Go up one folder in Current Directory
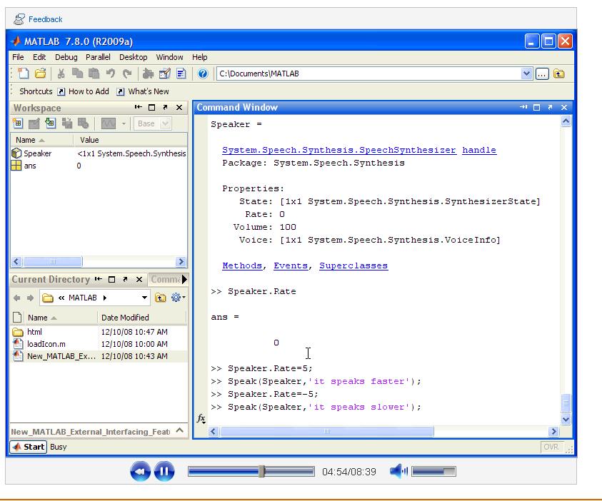This screenshot has width=602, height=501. (x=161, y=298)
